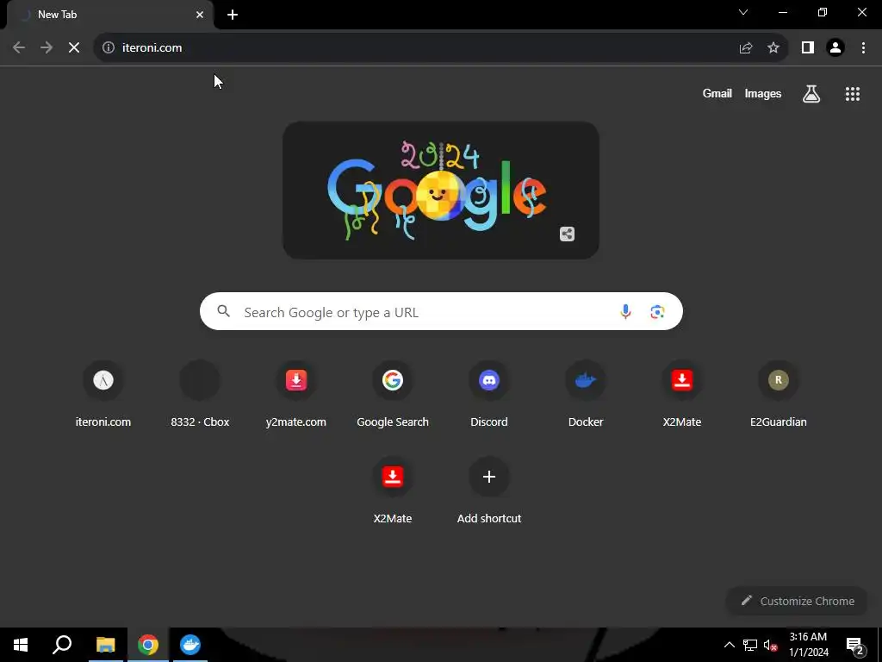Open the Docker shortcut tile

586,395
